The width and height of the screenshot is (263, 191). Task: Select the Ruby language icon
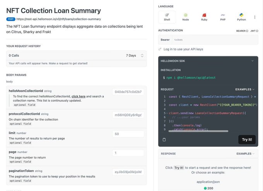[204, 17]
